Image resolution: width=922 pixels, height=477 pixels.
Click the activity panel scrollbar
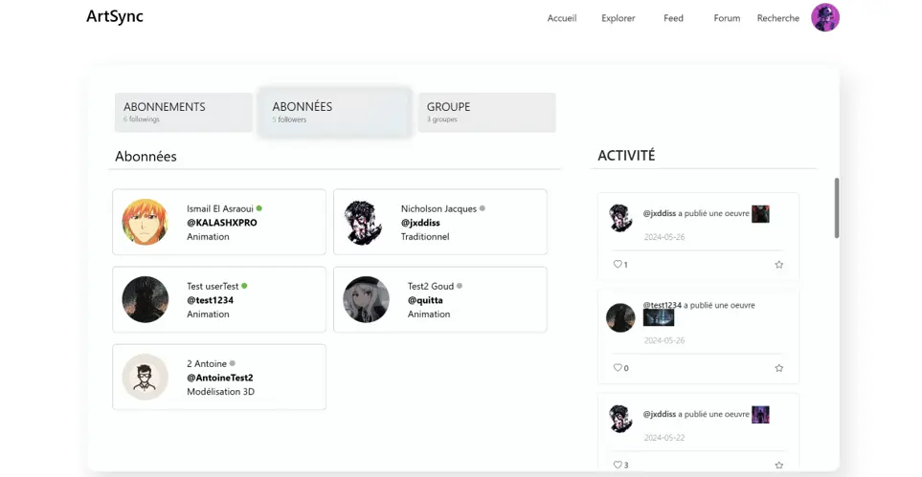(x=837, y=207)
